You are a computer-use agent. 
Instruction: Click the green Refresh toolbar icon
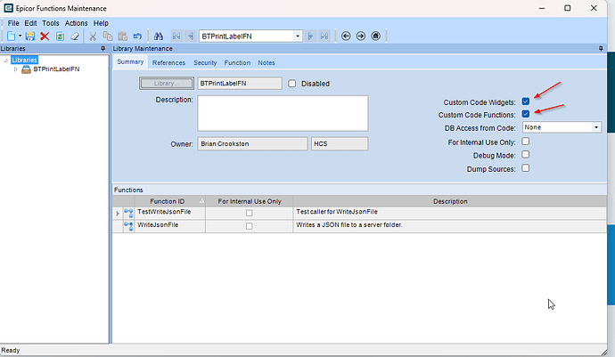[60, 37]
